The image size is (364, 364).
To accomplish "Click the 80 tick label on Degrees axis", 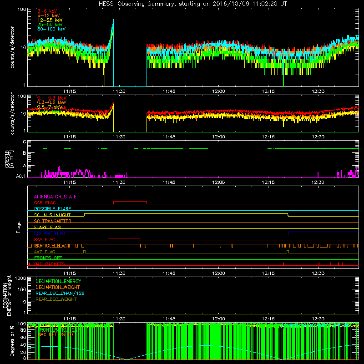I will click(x=23, y=330).
